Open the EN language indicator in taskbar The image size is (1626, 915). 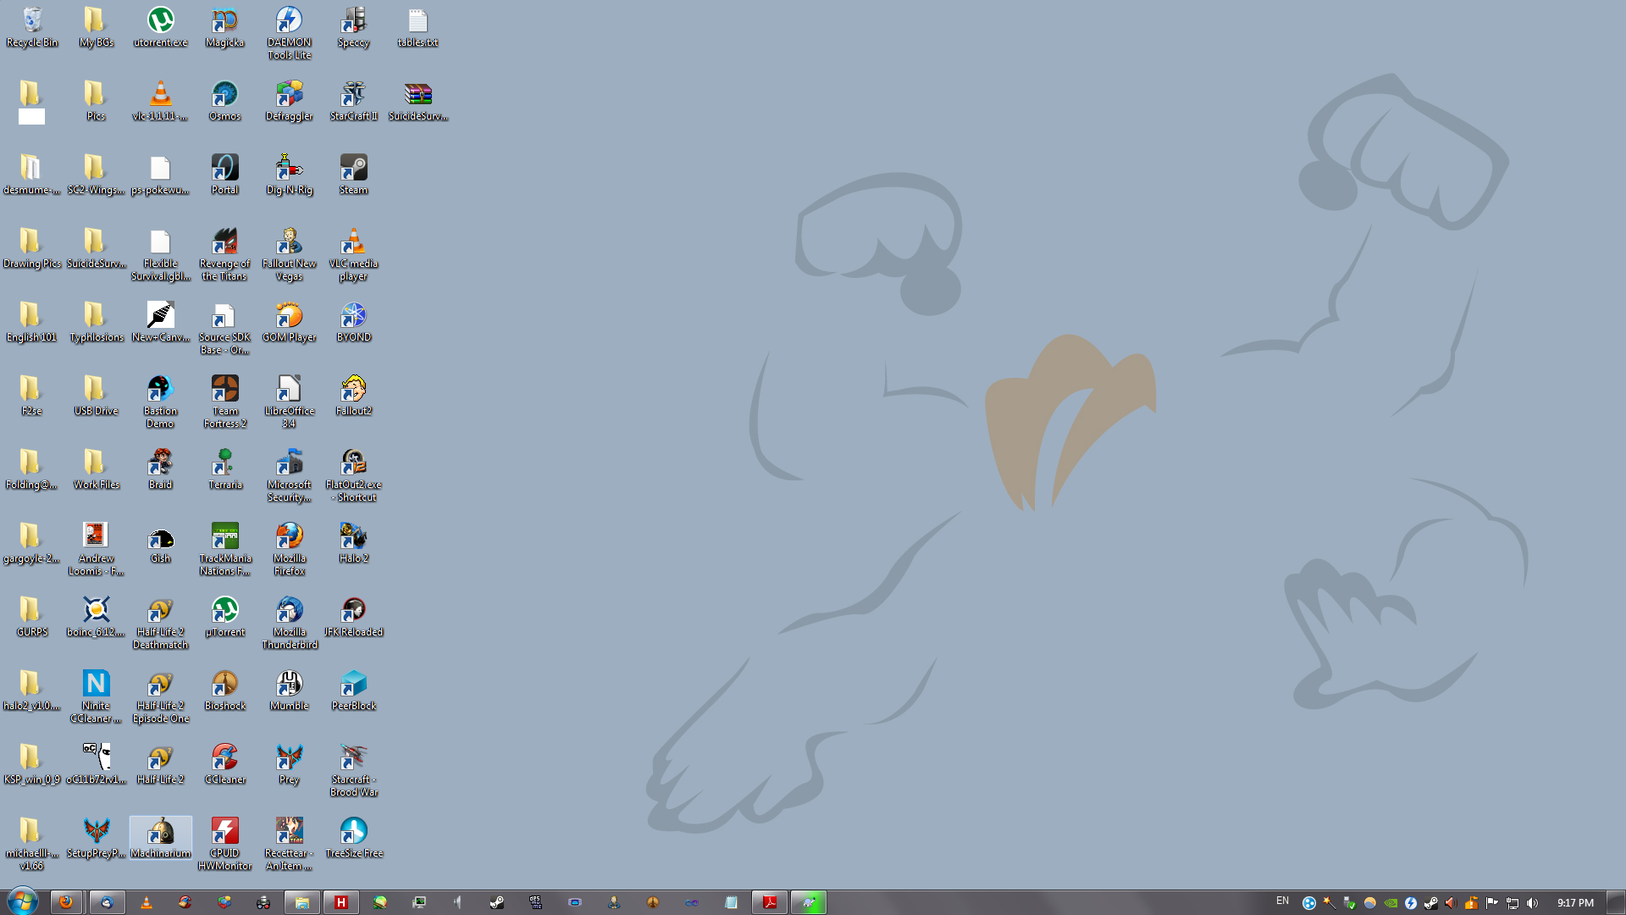tap(1282, 901)
